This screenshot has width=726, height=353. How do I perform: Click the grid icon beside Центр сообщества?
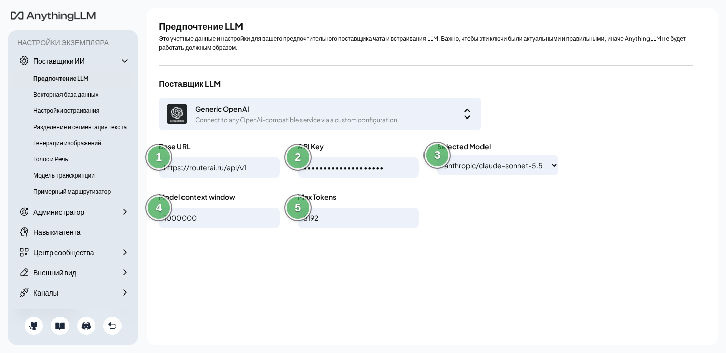coord(24,253)
